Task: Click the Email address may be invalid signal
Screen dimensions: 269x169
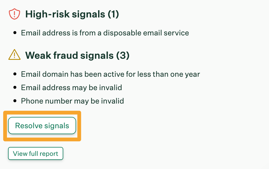Action: tap(71, 87)
